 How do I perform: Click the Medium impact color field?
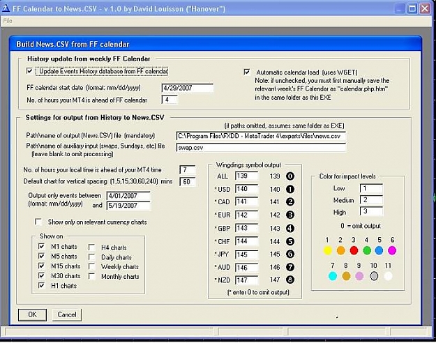371,200
